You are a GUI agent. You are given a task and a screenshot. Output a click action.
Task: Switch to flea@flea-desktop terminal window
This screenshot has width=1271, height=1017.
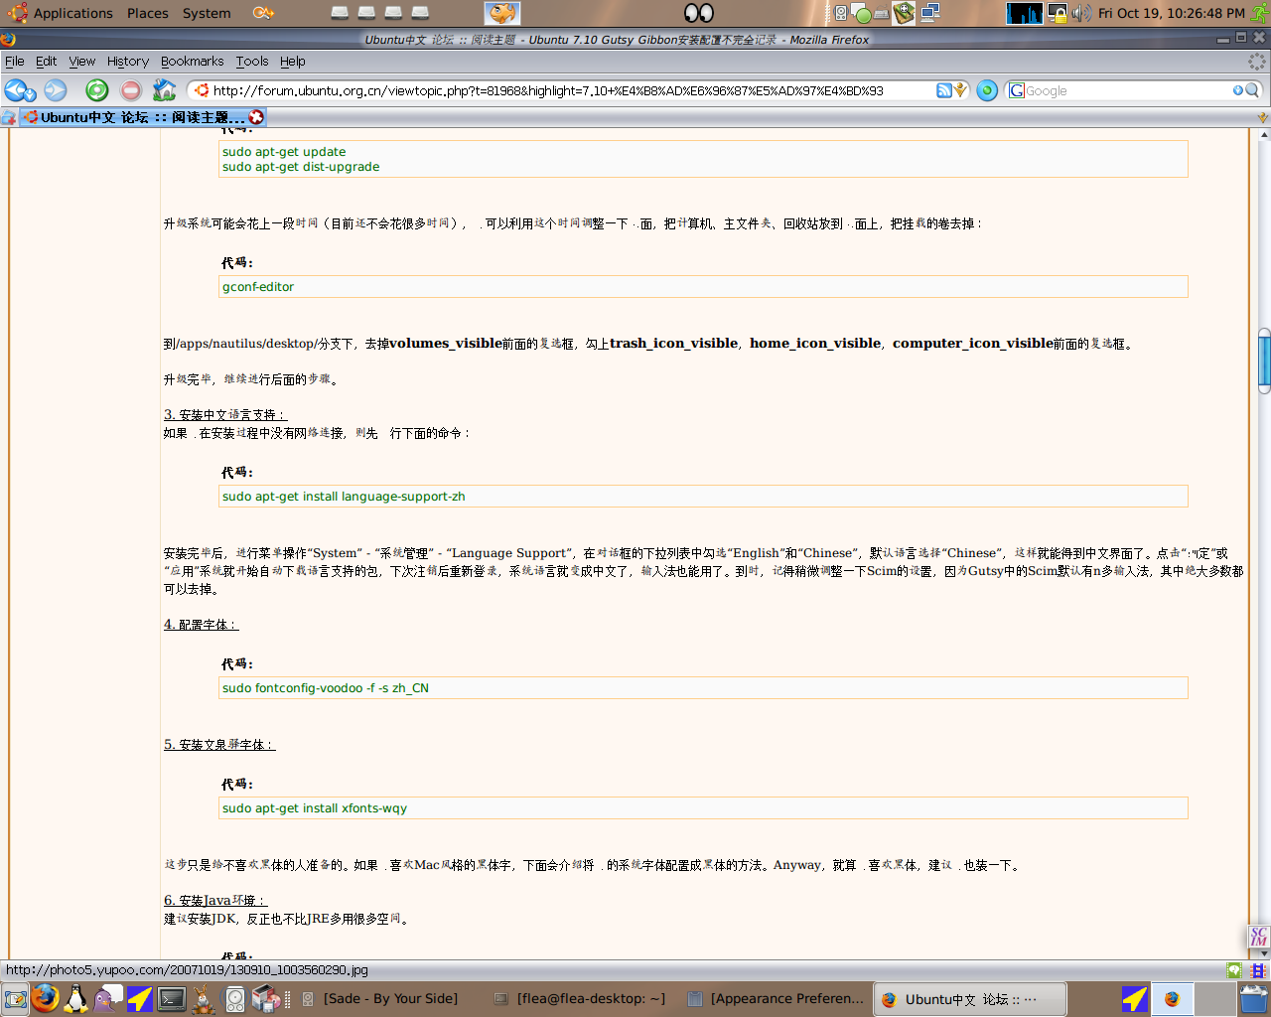point(581,999)
